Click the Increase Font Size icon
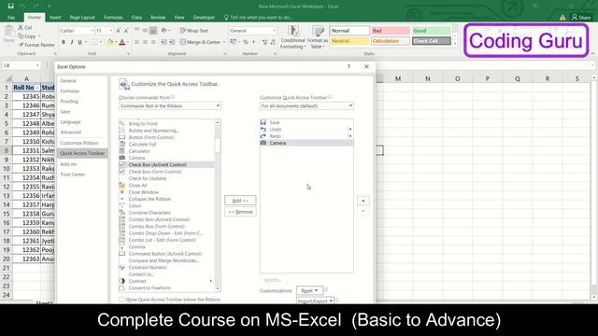This screenshot has width=598, height=336. tap(119, 31)
